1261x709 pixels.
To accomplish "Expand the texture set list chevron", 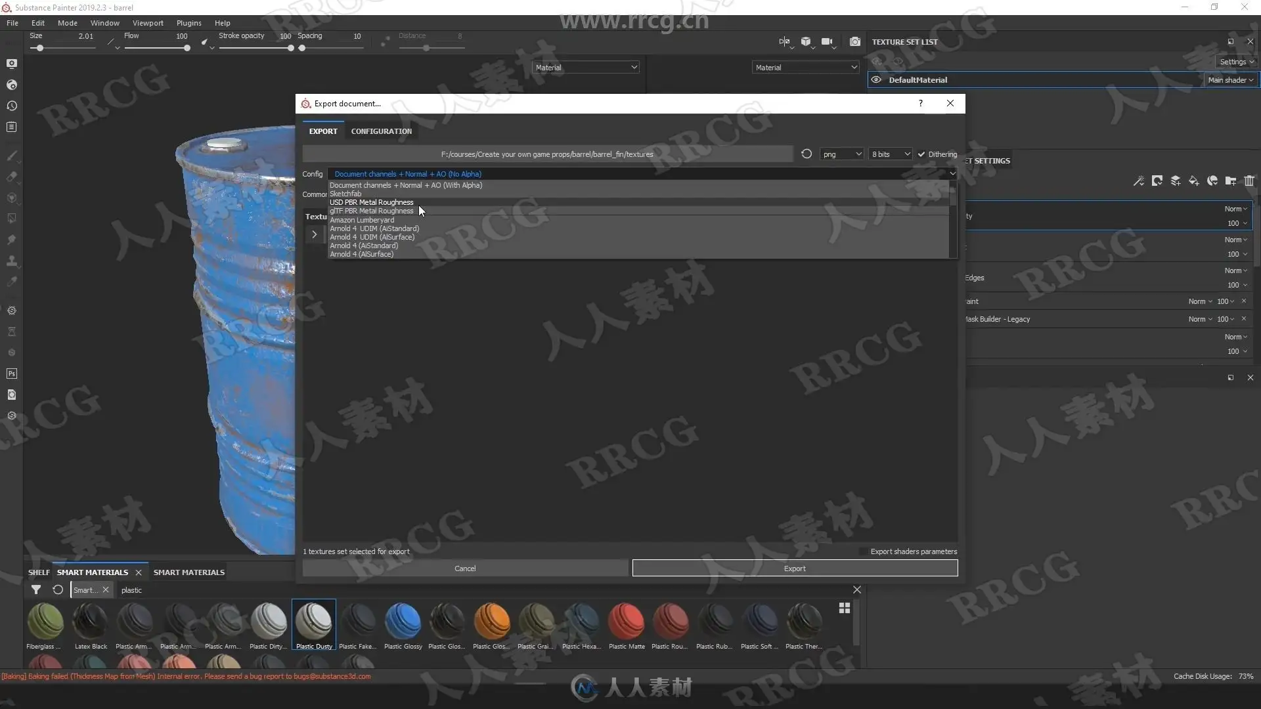I will [x=314, y=234].
